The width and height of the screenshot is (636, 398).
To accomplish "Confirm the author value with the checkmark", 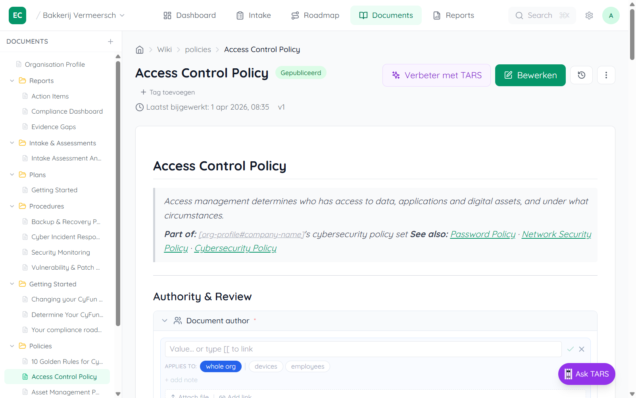I will (x=571, y=349).
